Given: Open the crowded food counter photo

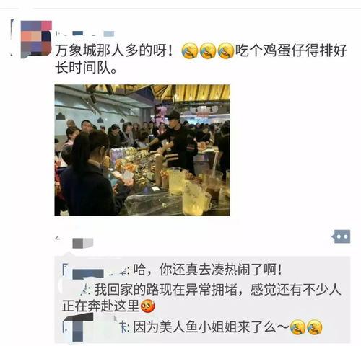Looking at the screenshot, I should pos(142,150).
